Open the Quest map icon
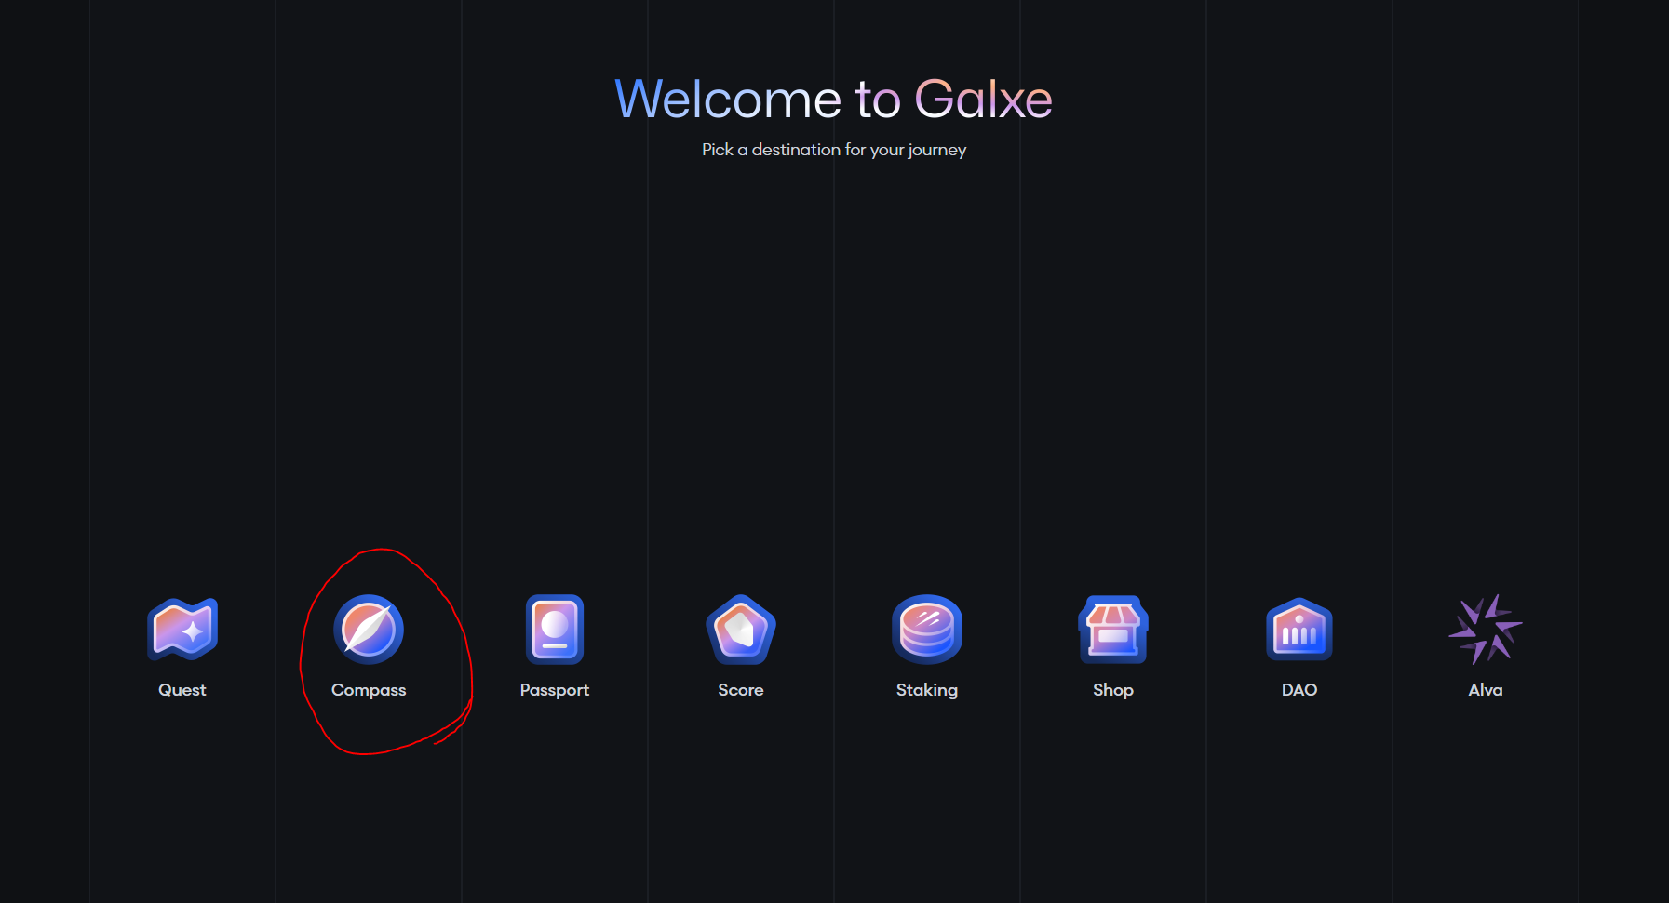This screenshot has width=1669, height=903. pyautogui.click(x=182, y=630)
